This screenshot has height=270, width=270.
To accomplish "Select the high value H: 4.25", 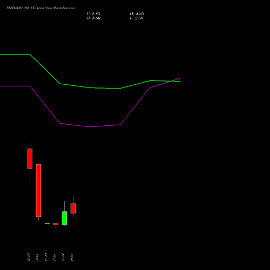I will (137, 14).
